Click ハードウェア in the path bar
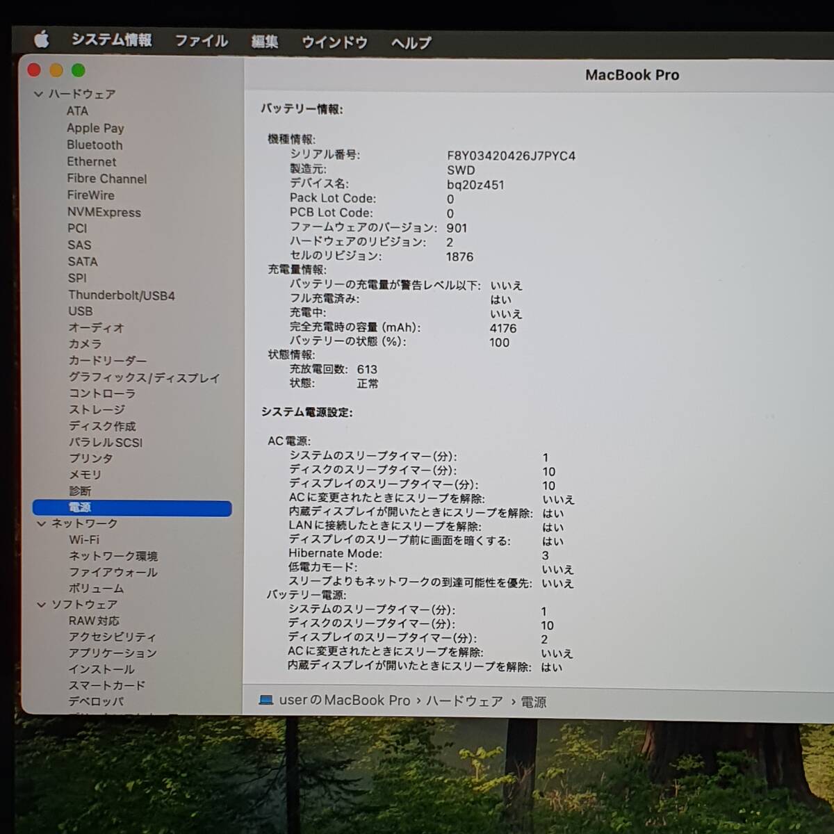Screen dimensions: 834x834 click(x=464, y=701)
